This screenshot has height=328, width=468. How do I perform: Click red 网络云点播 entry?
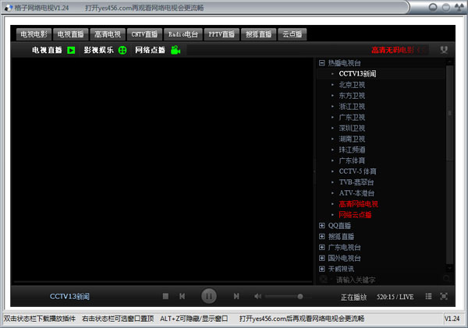click(355, 215)
